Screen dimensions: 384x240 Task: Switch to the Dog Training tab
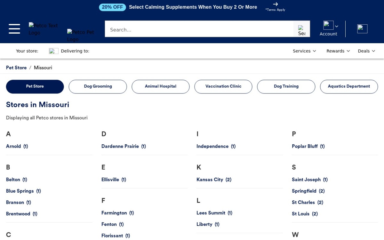coord(286,87)
